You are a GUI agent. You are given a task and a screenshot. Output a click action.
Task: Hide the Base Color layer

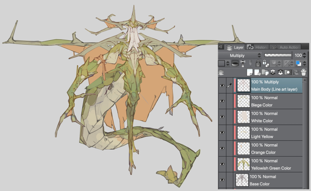(222, 180)
